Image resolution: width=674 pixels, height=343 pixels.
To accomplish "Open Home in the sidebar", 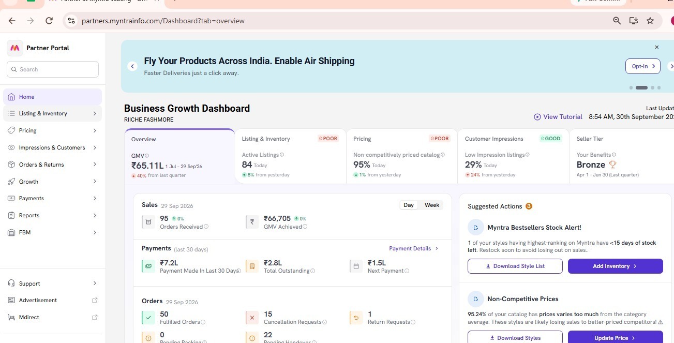I will pyautogui.click(x=52, y=97).
